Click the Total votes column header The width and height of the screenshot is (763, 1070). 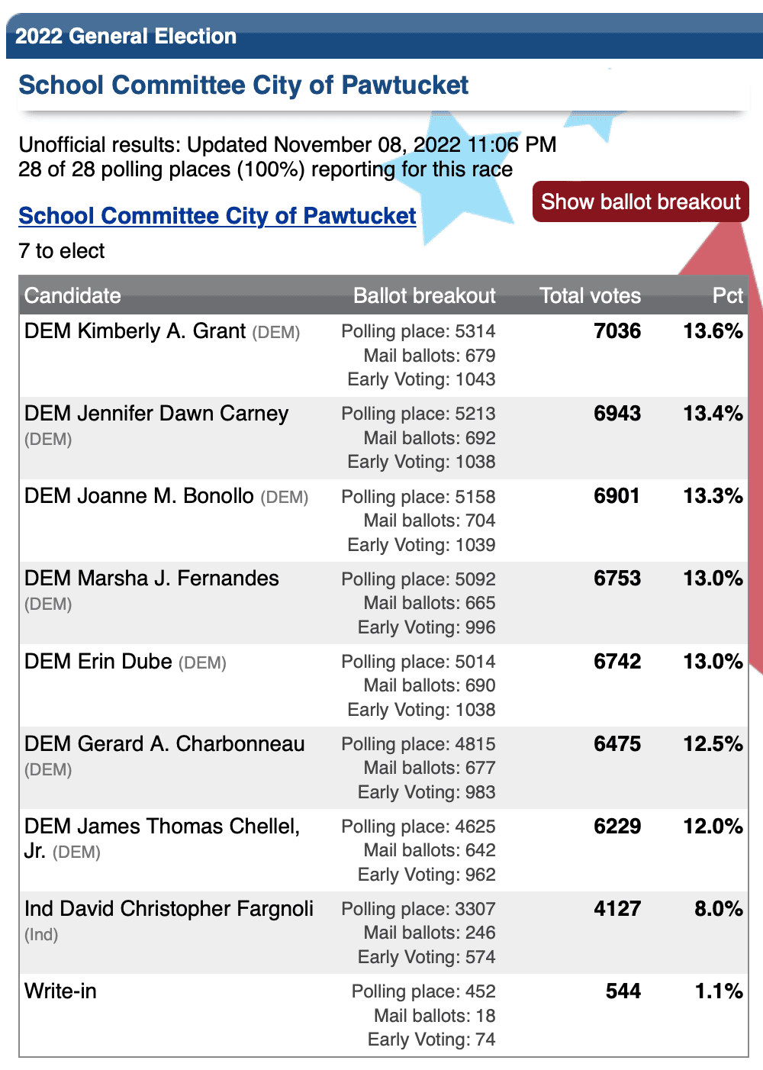click(590, 295)
